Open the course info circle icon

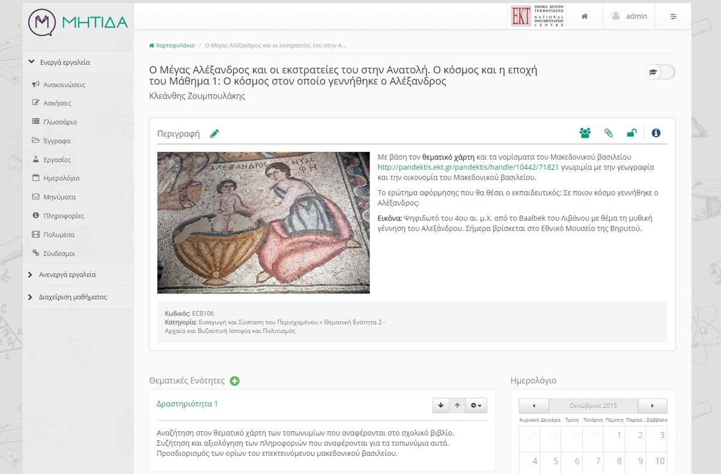click(x=656, y=133)
